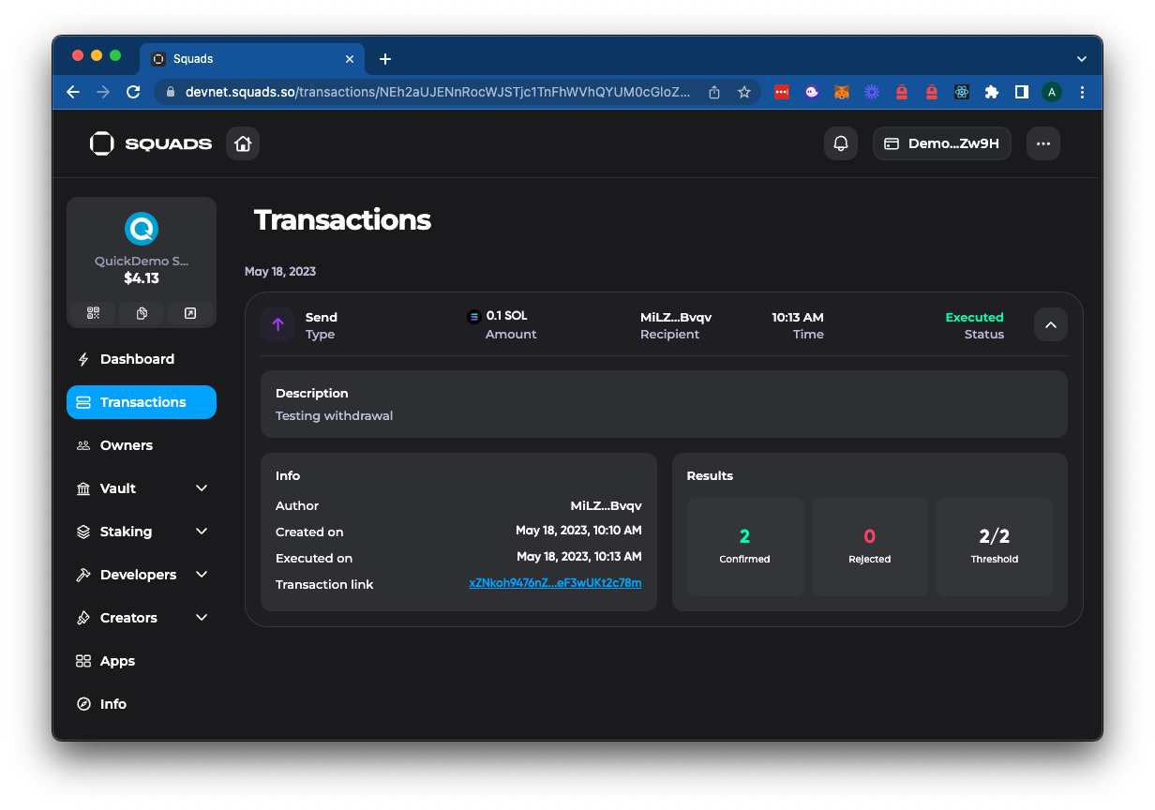Open the Demo...Zw9H wallet button
Viewport: 1155px width, 810px height.
point(942,143)
